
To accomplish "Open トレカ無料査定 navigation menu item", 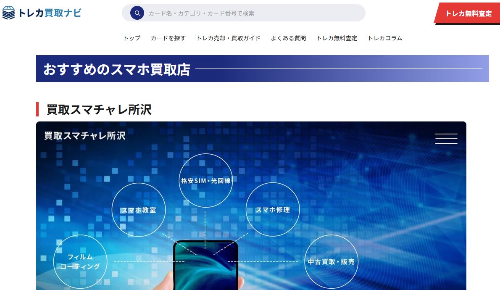I will click(x=337, y=38).
